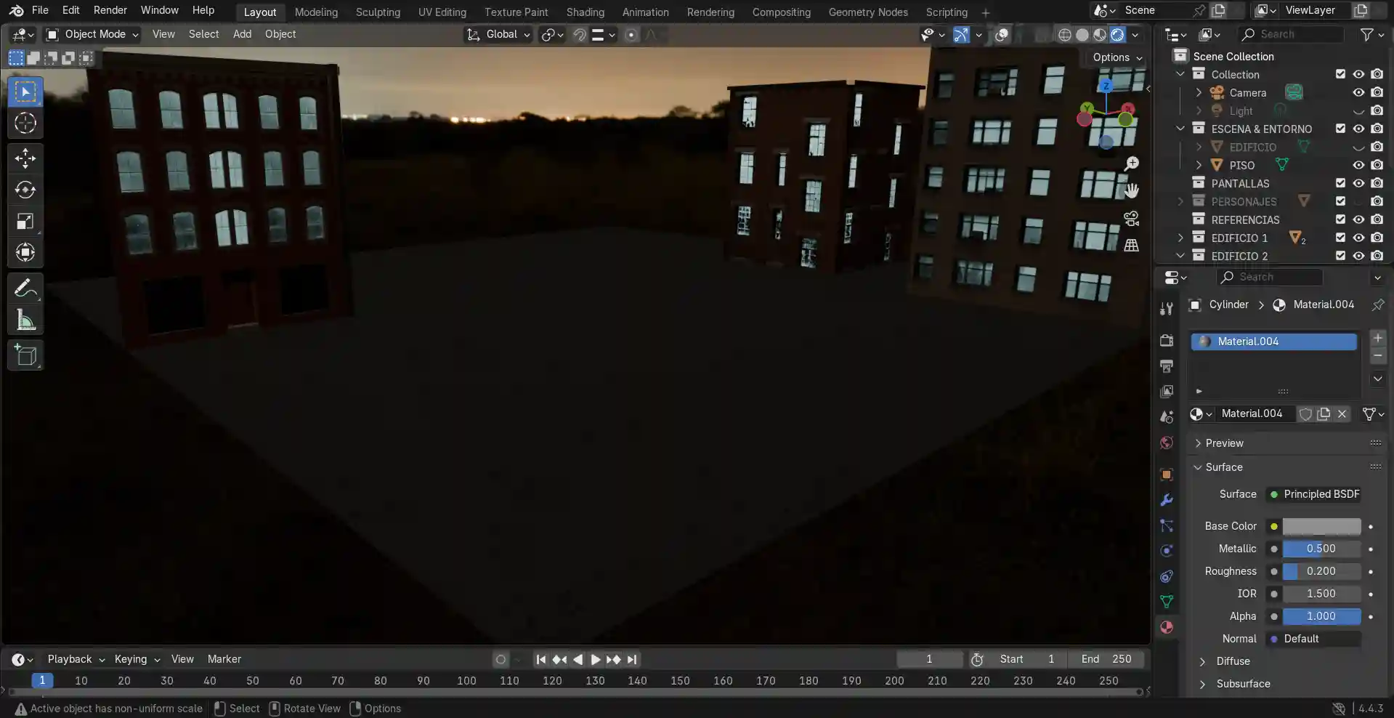This screenshot has height=718, width=1394.
Task: Open the timeline Marker menu
Action: tap(224, 659)
